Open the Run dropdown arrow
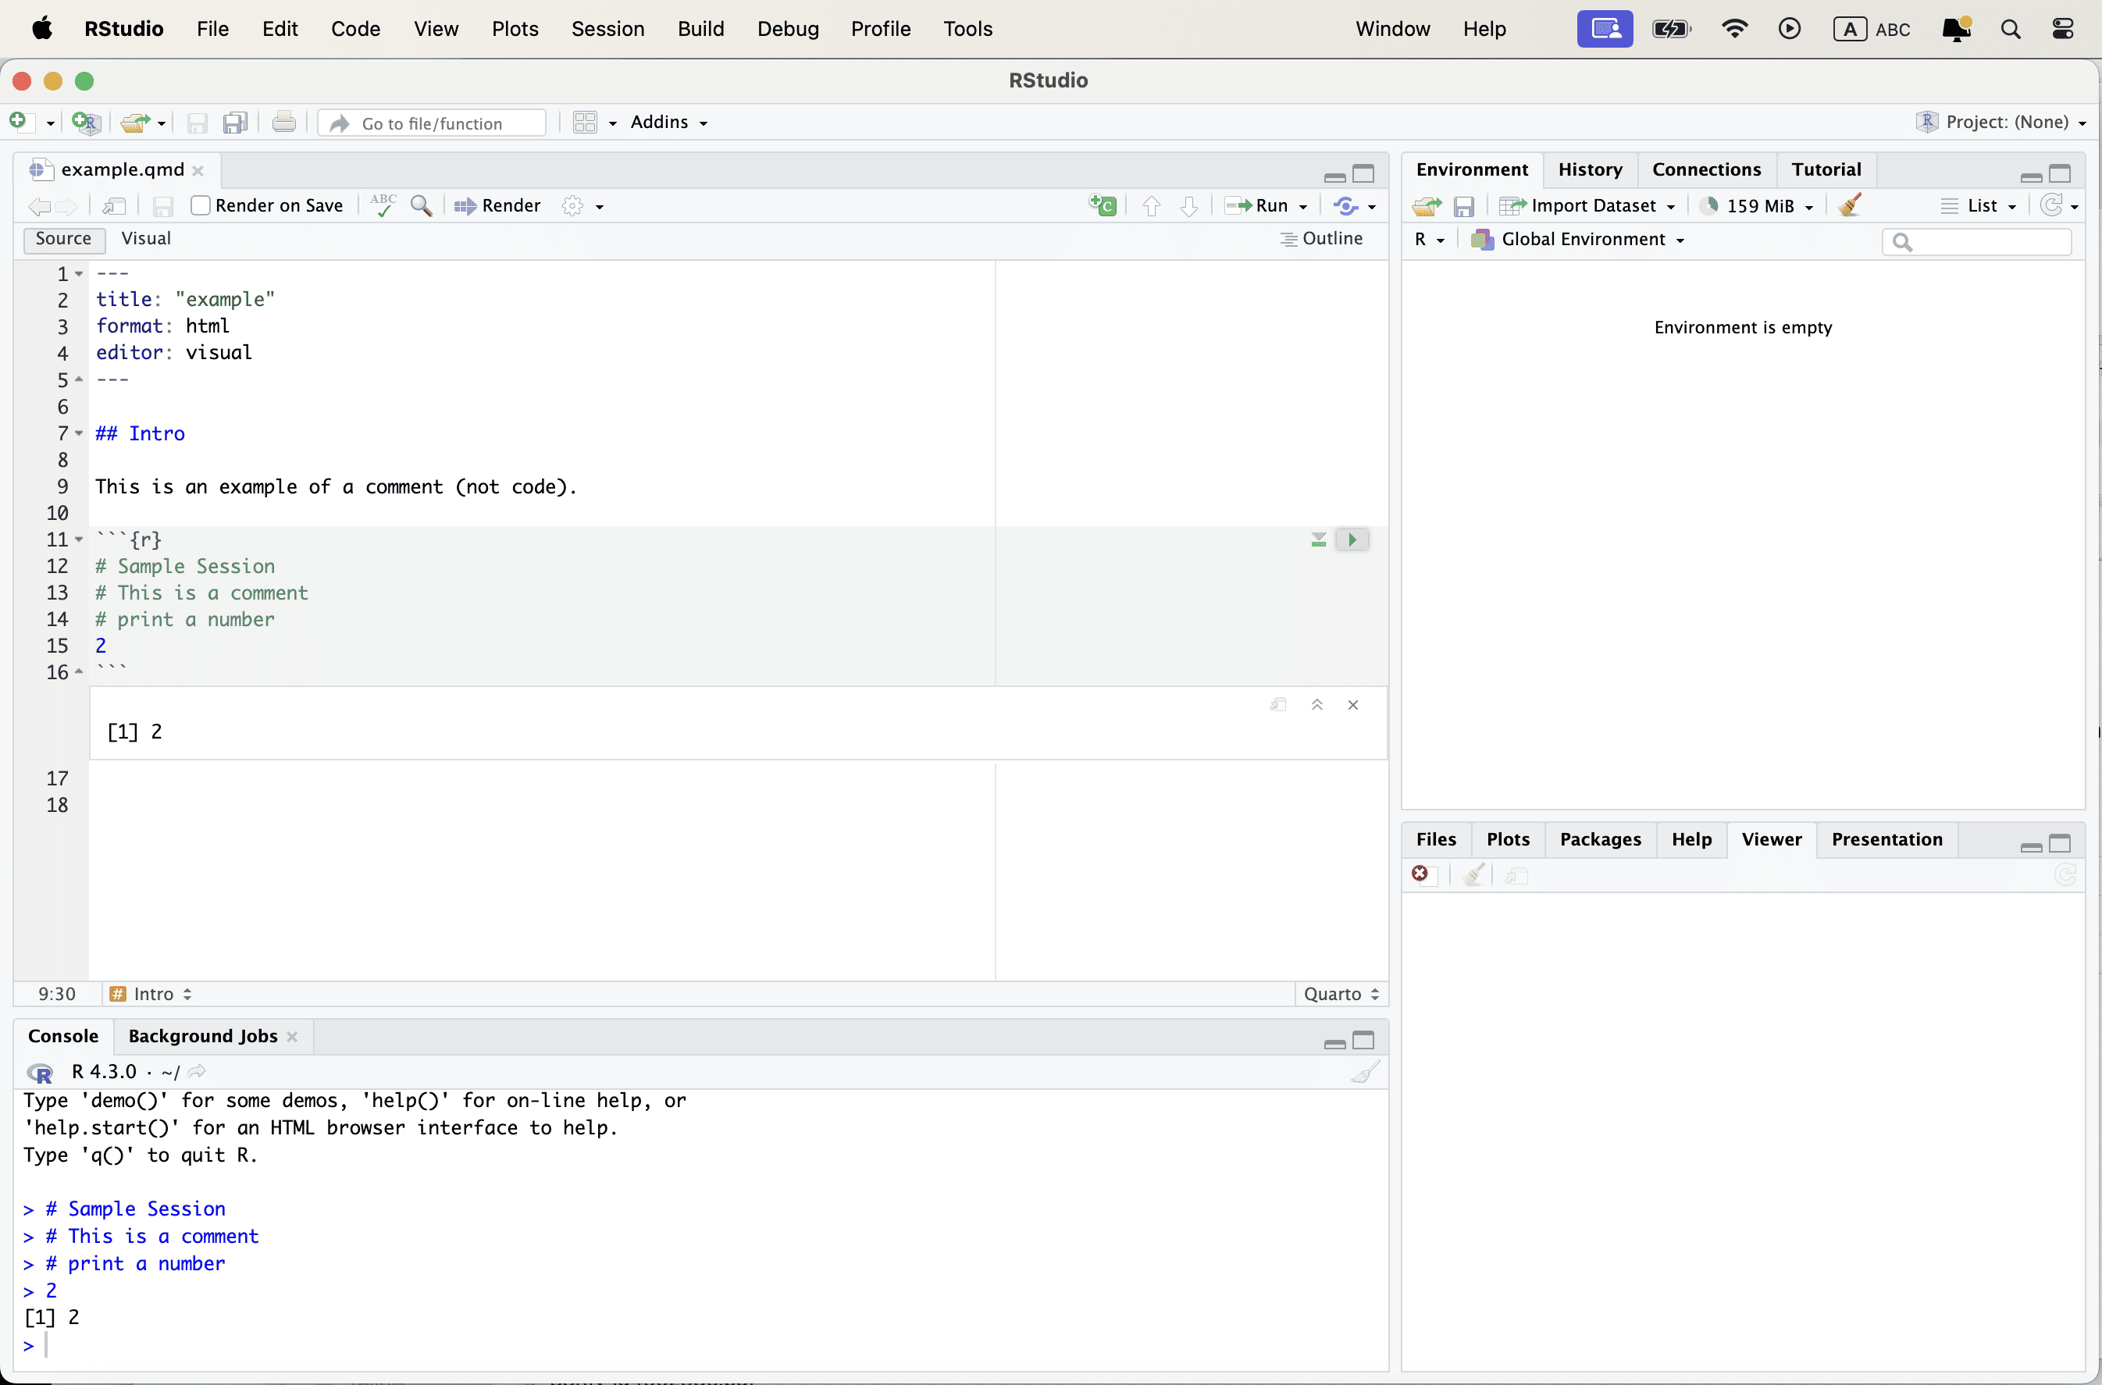Screen dimensions: 2102x1385 point(1303,207)
